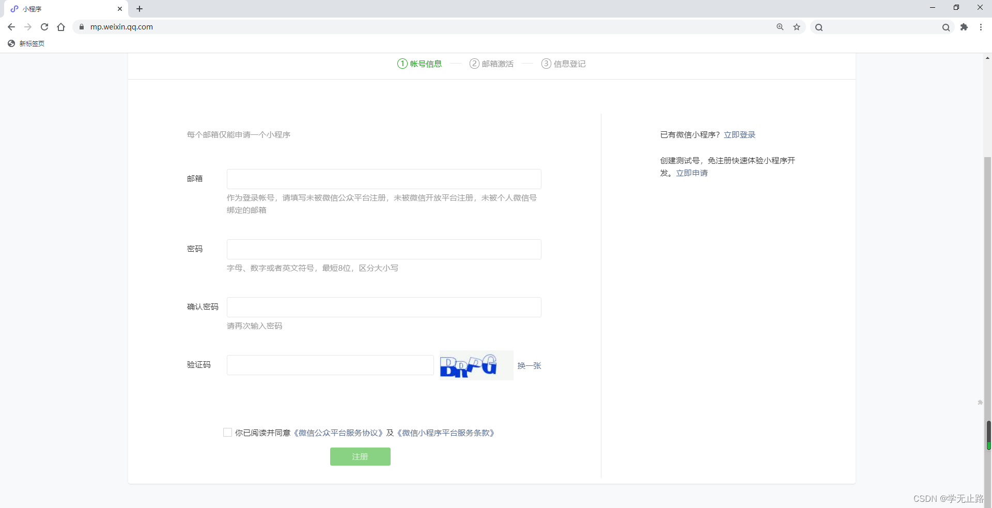Click the scrollbar up arrow
This screenshot has width=992, height=508.
pyautogui.click(x=988, y=58)
